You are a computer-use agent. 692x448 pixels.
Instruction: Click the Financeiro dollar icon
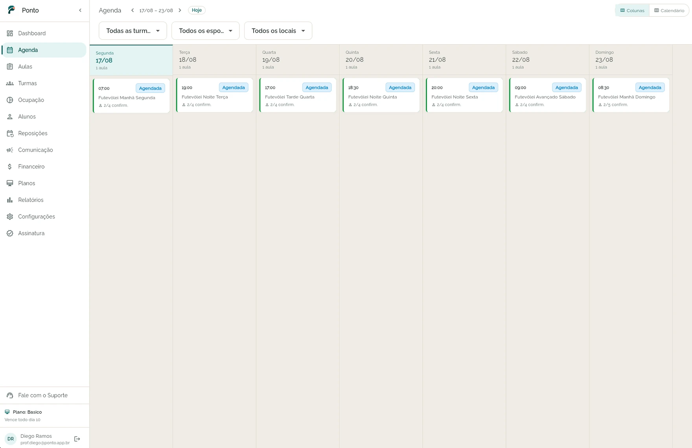[10, 167]
